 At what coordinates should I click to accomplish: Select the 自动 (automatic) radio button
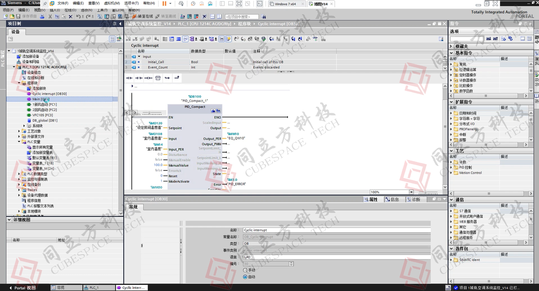pyautogui.click(x=245, y=277)
